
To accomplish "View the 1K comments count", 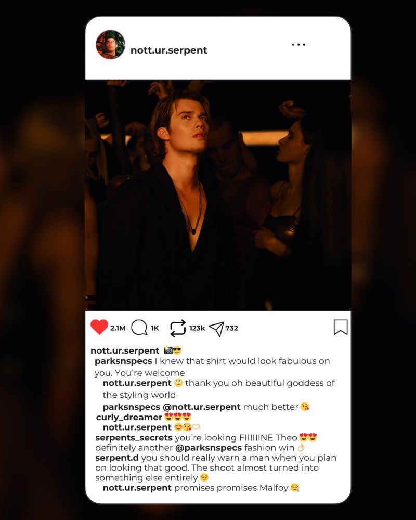I will (154, 328).
